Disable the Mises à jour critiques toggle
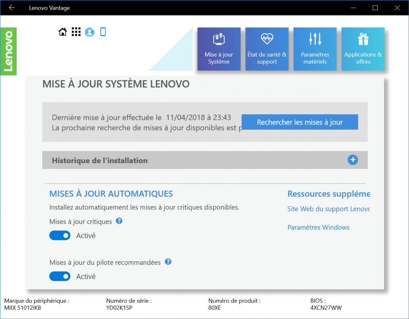The width and height of the screenshot is (409, 319). 60,235
